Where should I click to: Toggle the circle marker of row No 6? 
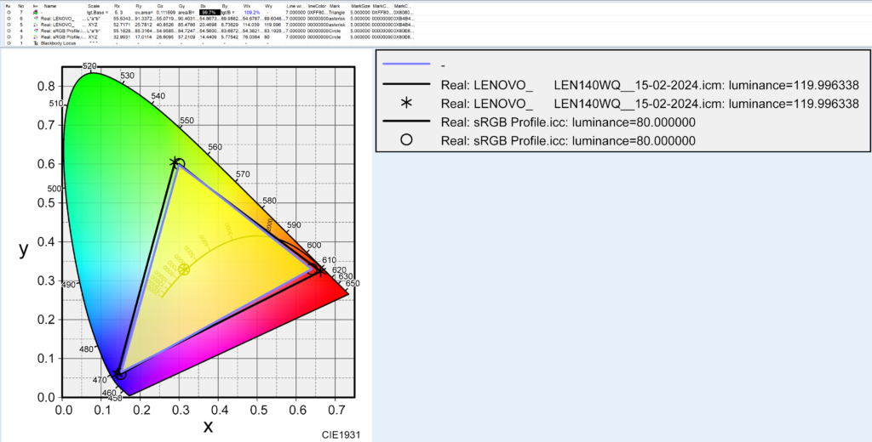point(9,19)
